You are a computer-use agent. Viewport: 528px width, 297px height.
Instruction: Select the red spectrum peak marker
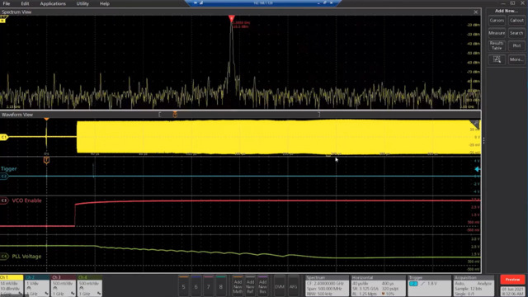click(x=231, y=18)
